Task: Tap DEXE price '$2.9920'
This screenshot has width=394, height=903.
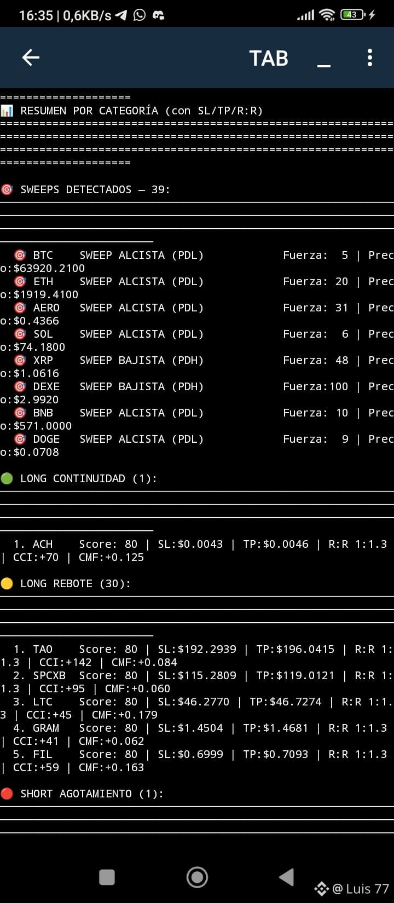Action: pos(36,400)
